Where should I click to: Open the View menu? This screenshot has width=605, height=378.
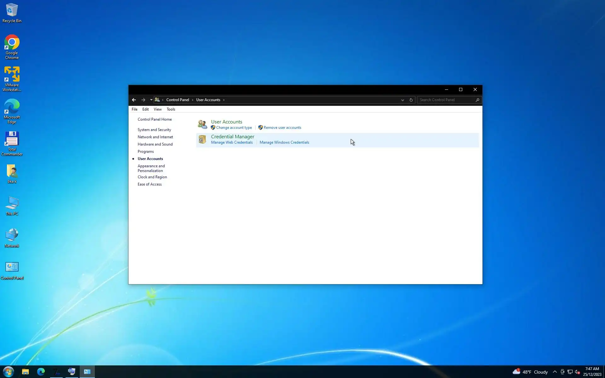pyautogui.click(x=158, y=109)
